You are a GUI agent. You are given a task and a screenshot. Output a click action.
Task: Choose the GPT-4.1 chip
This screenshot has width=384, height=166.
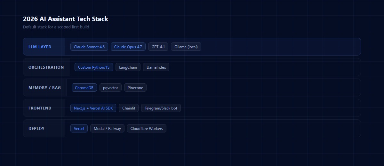[158, 47]
